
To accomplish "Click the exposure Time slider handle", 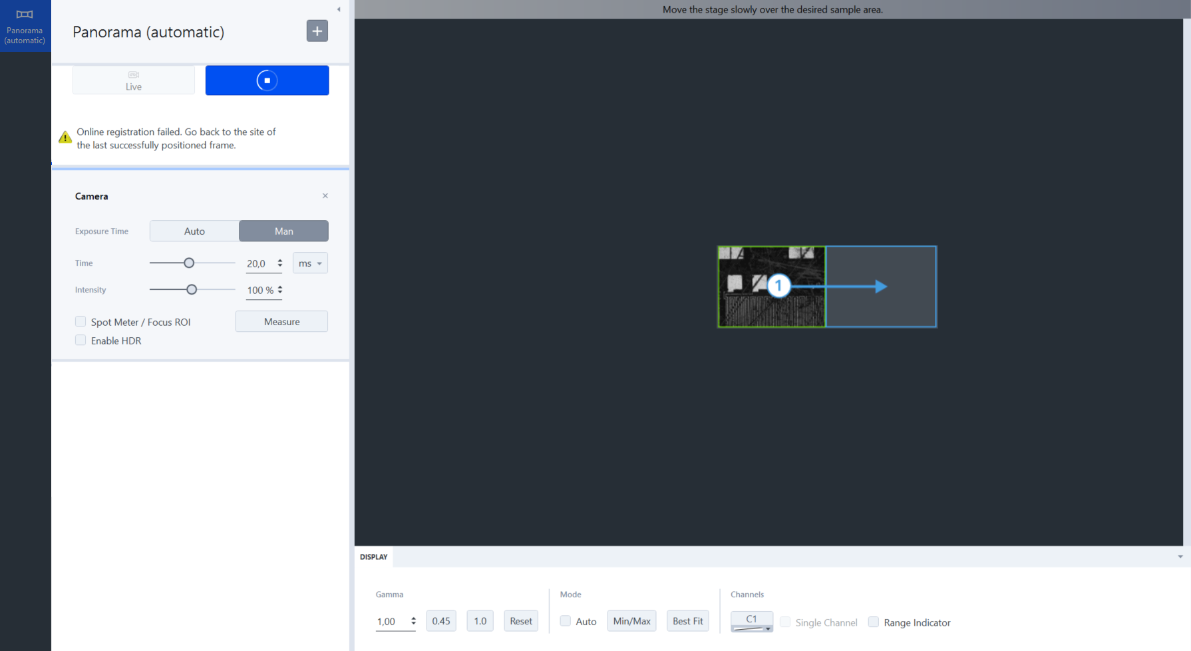I will pos(189,263).
